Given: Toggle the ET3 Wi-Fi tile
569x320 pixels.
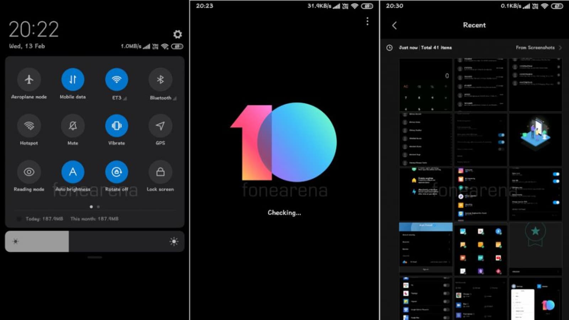Looking at the screenshot, I should [x=117, y=79].
